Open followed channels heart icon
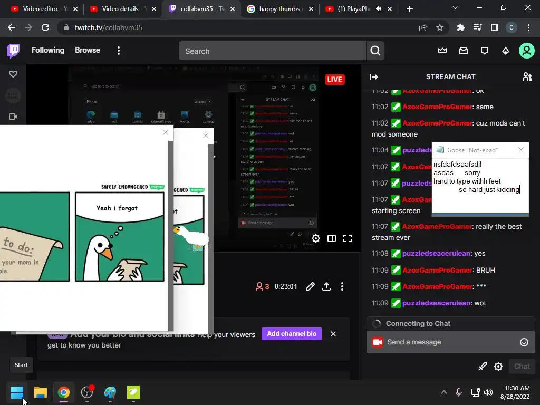Viewport: 540px width, 405px height. [13, 74]
